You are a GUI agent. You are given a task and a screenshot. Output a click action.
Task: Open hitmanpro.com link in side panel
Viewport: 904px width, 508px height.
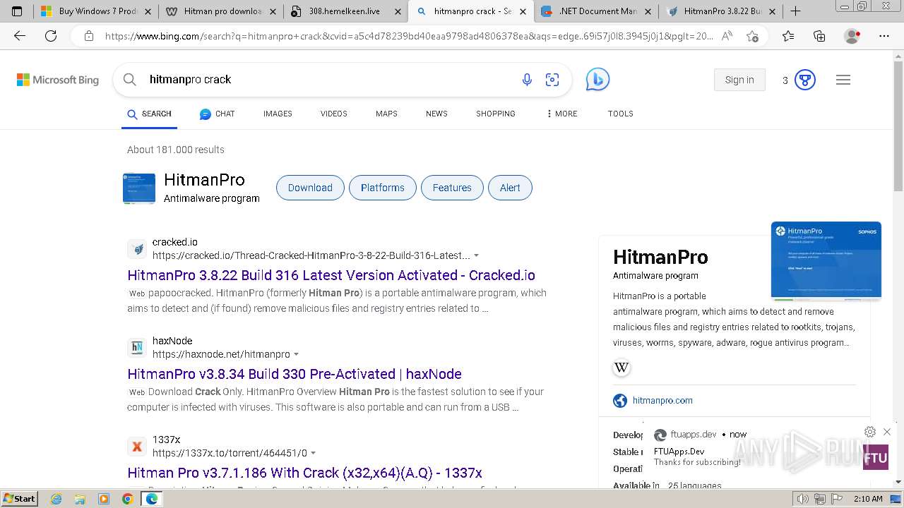pos(662,400)
